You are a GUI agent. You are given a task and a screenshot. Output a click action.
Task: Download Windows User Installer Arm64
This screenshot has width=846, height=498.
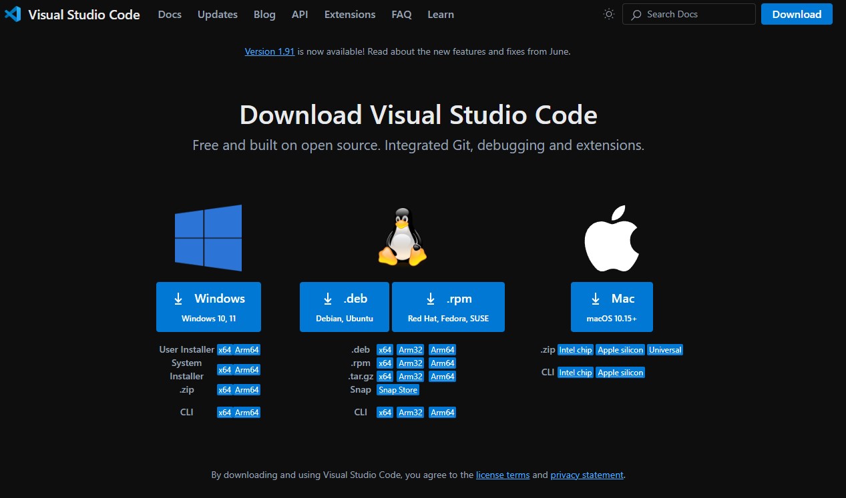click(246, 350)
